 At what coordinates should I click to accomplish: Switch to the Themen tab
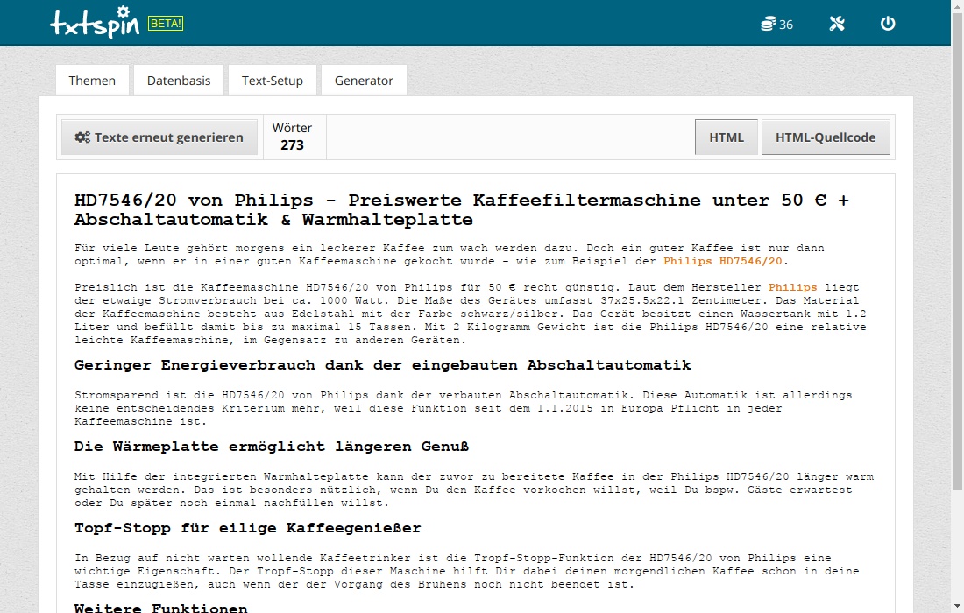pos(92,80)
